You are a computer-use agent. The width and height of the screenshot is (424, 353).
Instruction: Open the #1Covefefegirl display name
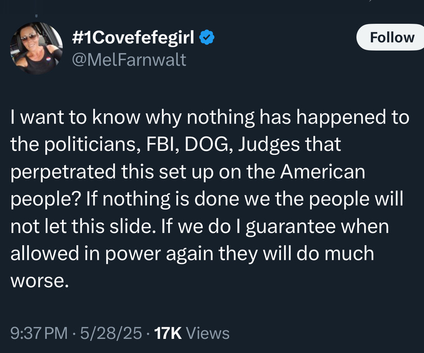[x=133, y=37]
